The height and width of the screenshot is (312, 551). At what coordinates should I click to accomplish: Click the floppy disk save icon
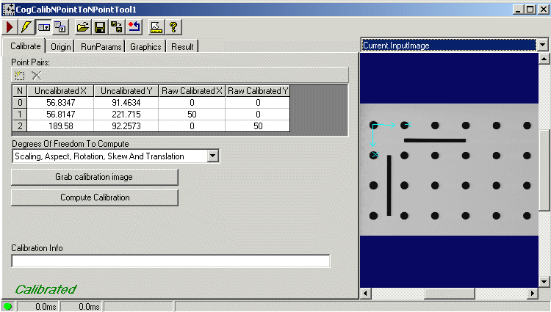(x=99, y=27)
